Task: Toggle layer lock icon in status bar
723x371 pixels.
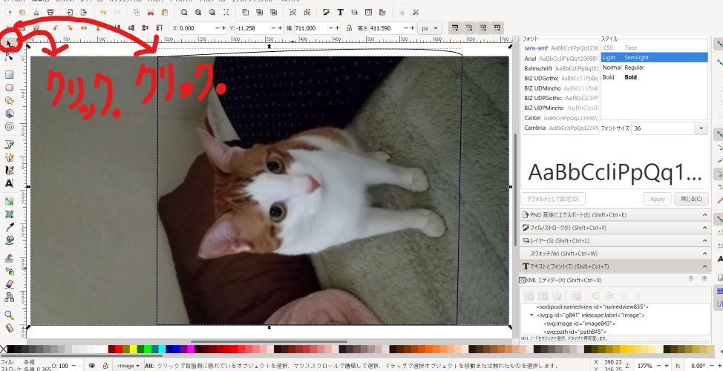Action: (105, 366)
